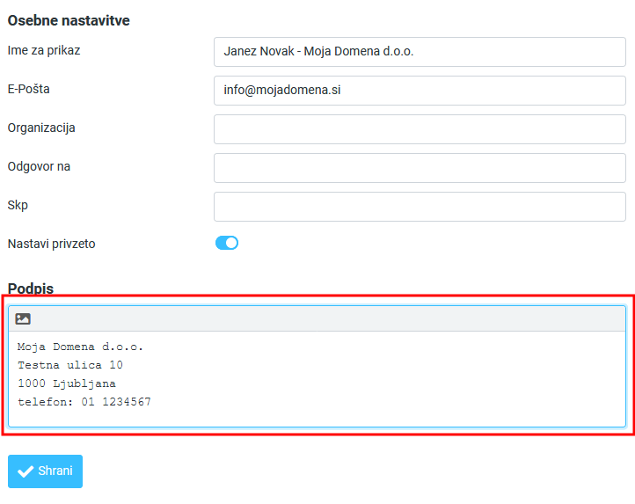
Task: Click the 1000 Ljubljana signature line
Action: click(x=67, y=383)
